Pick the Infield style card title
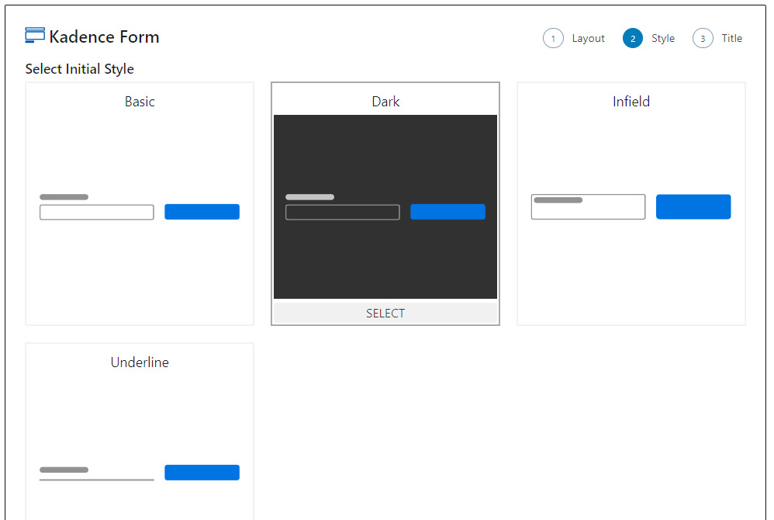774x520 pixels. point(631,102)
